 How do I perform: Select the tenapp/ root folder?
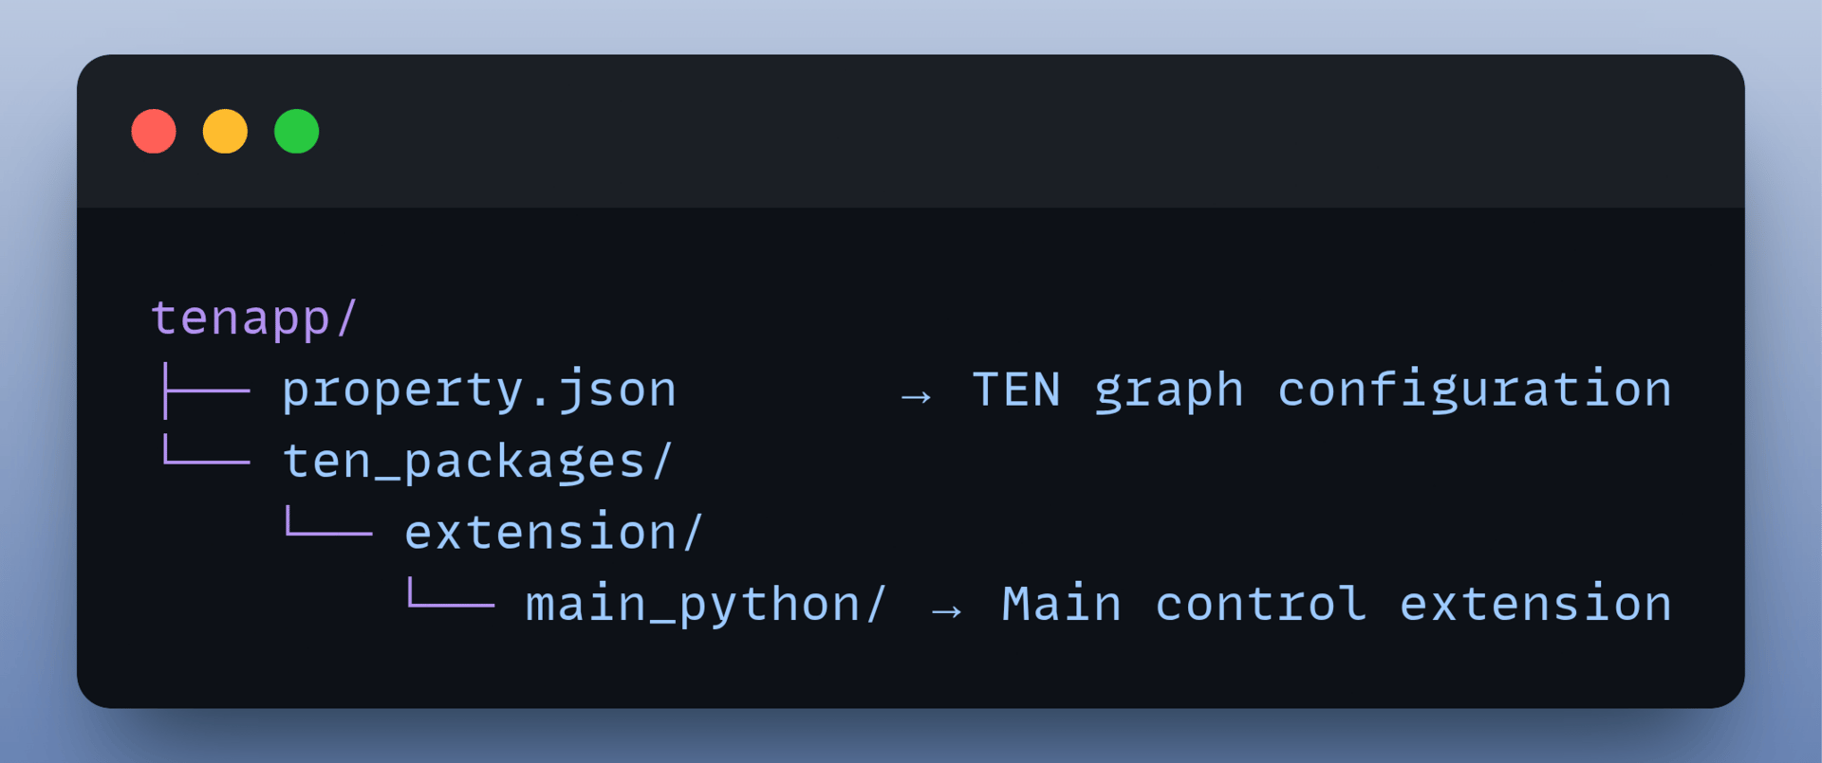click(254, 318)
